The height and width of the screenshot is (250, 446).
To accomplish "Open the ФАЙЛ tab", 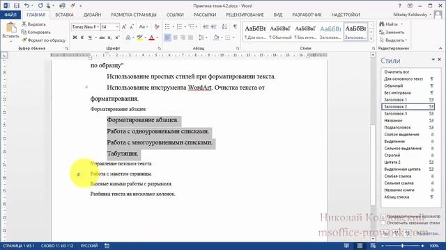I will [x=10, y=15].
